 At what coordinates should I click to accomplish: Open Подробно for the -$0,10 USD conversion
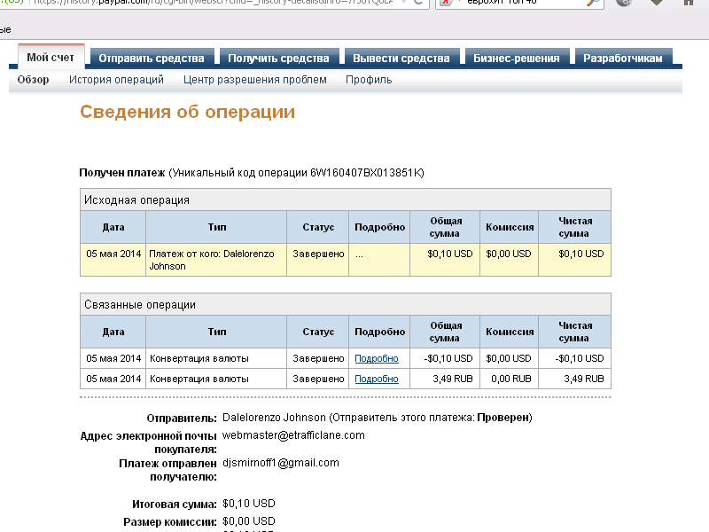pos(376,358)
